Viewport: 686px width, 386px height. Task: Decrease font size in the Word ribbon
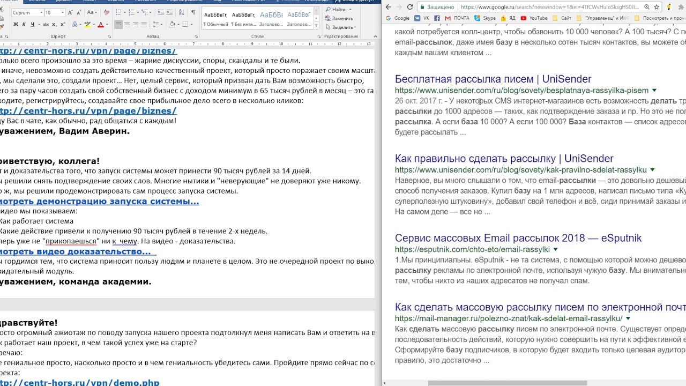[x=79, y=13]
